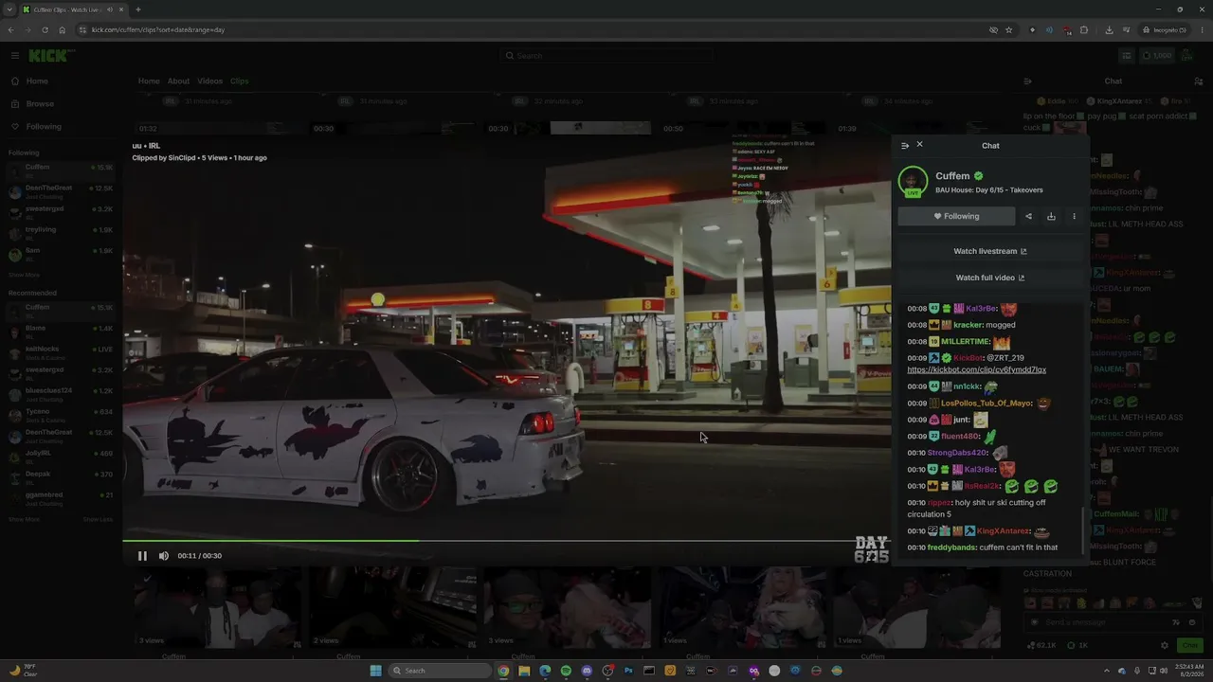Screen dimensions: 1213x682
Task: Open the Kick sidebar hamburger menu
Action: [x=15, y=56]
